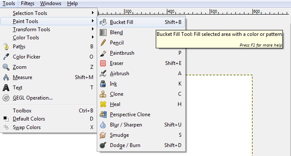Screen dimensions: 291x156
Task: Select Bucket Fill label in submenu
Action: [122, 22]
